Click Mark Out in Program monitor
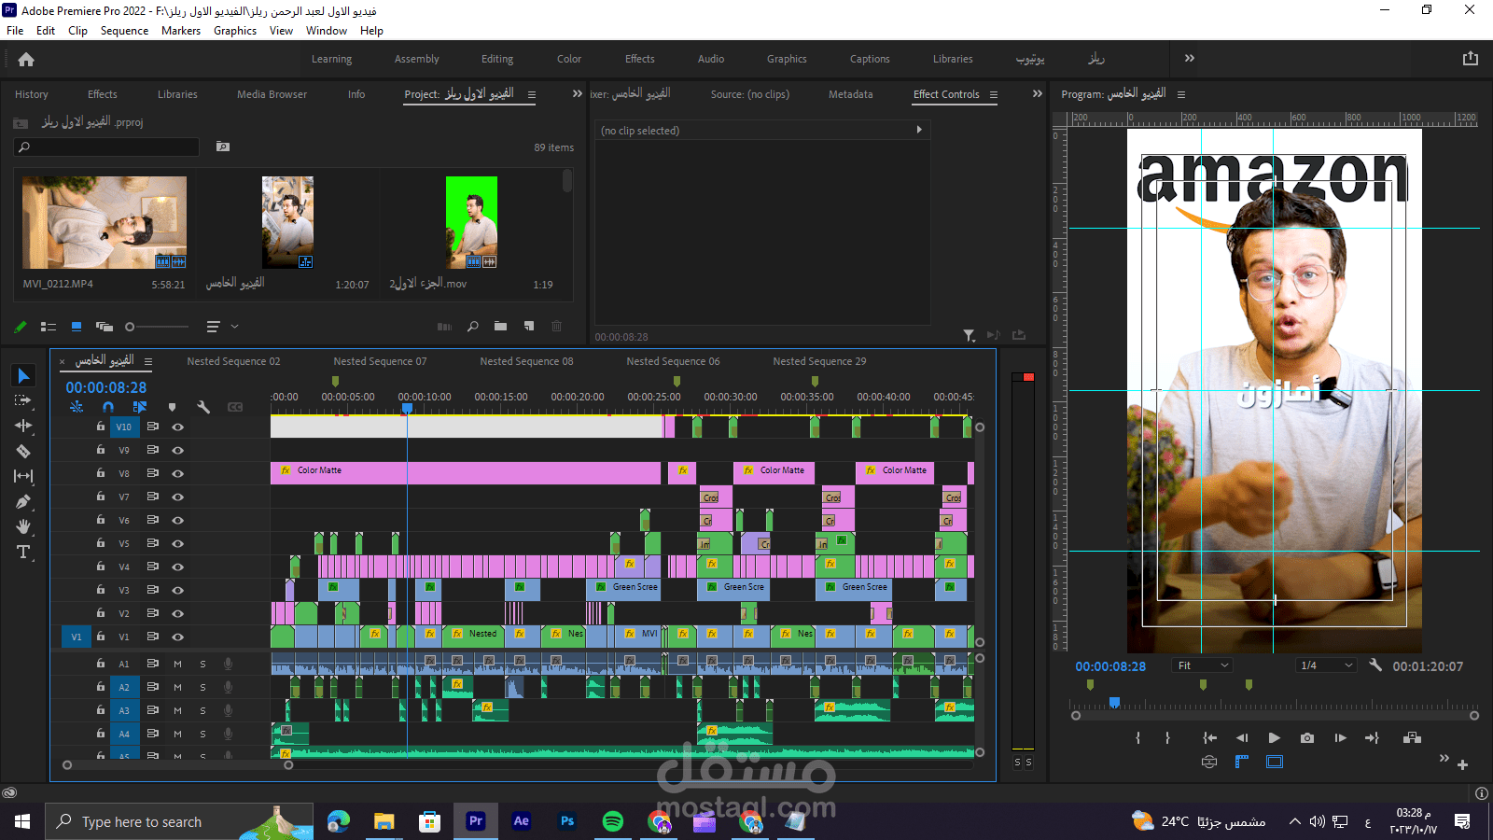This screenshot has height=840, width=1493. (x=1167, y=737)
